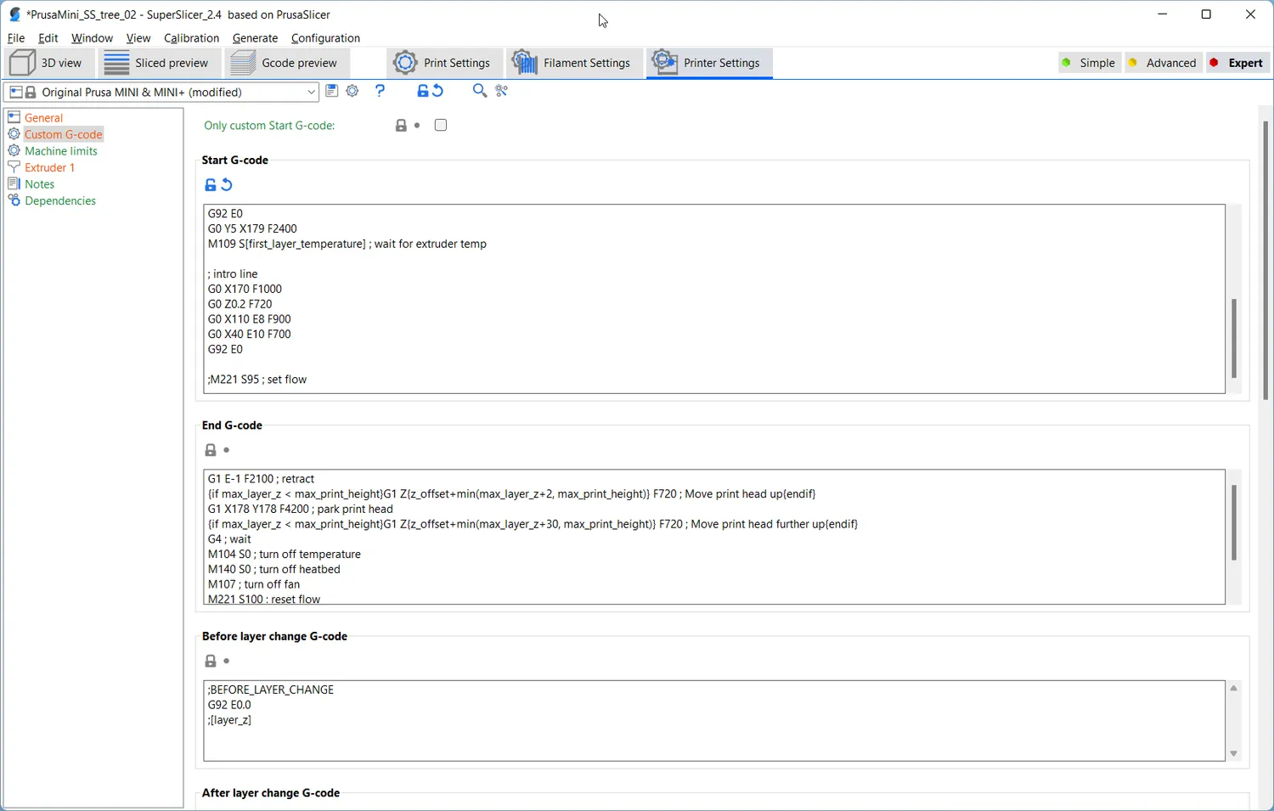Switch to Advanced mode
Image resolution: width=1274 pixels, height=811 pixels.
[x=1163, y=63]
